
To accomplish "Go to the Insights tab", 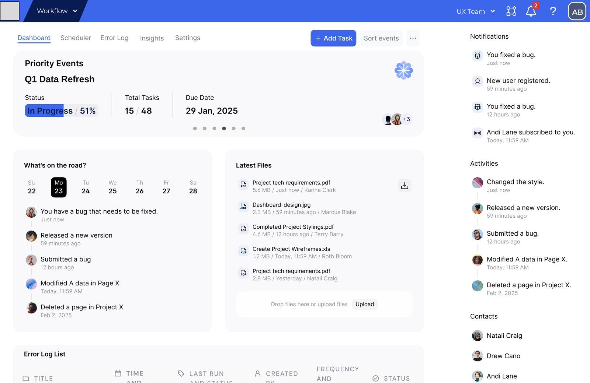I will click(x=152, y=38).
